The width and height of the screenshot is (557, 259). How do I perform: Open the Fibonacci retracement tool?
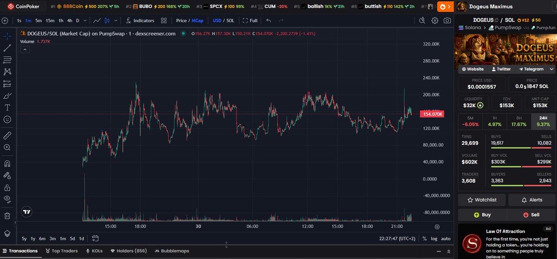tap(7, 59)
